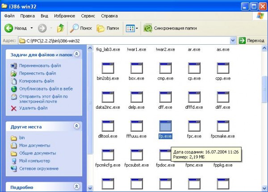Viewport: 268px width, 192px height.
Task: Collapse Задачи для файлов и папок panel
Action: tap(76, 54)
